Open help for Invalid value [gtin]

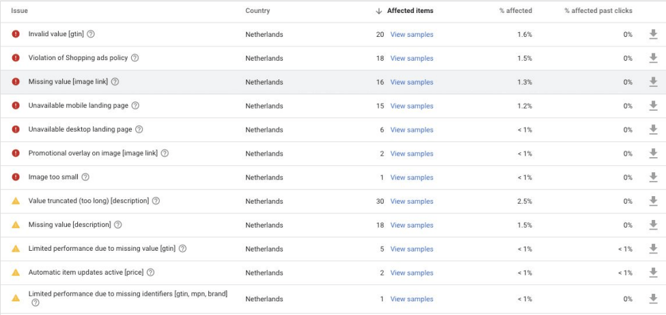(90, 34)
